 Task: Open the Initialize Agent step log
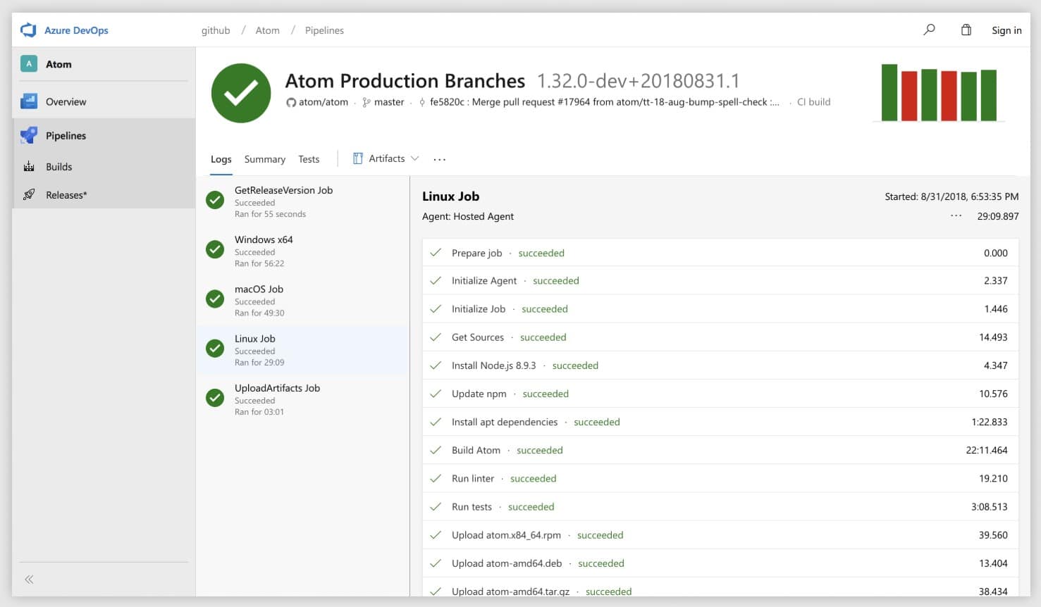pos(720,280)
